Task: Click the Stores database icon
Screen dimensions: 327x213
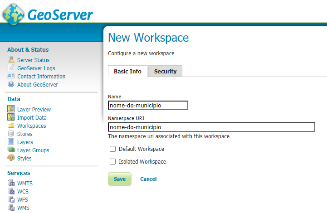Action: pyautogui.click(x=11, y=134)
